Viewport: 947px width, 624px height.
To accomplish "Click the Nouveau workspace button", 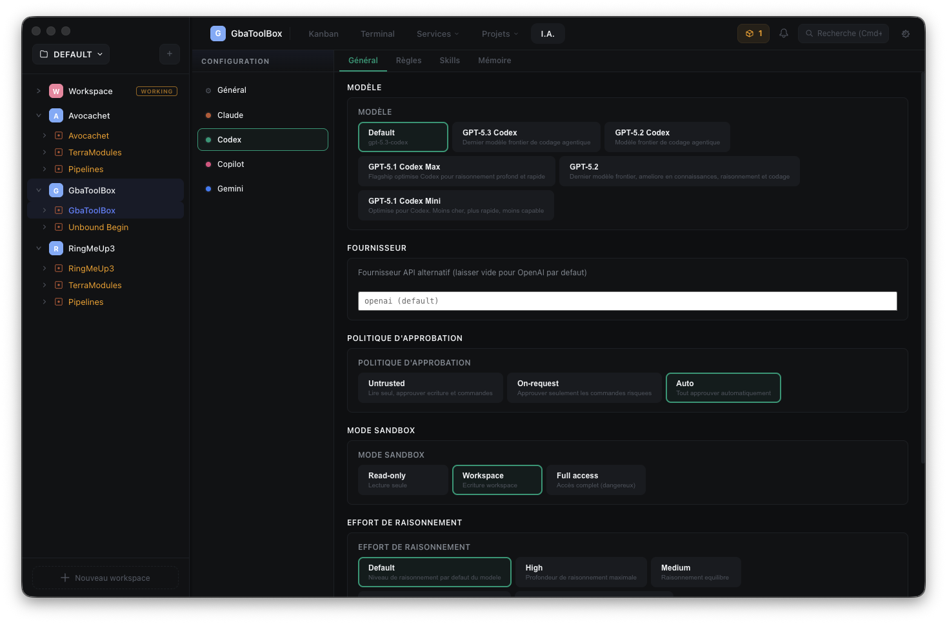I will point(105,578).
